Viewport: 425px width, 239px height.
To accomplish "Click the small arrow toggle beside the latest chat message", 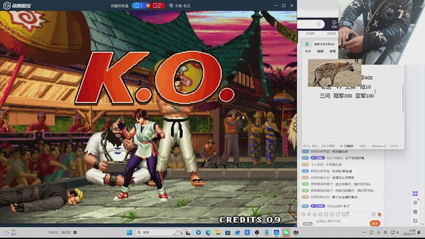I will pyautogui.click(x=380, y=206).
